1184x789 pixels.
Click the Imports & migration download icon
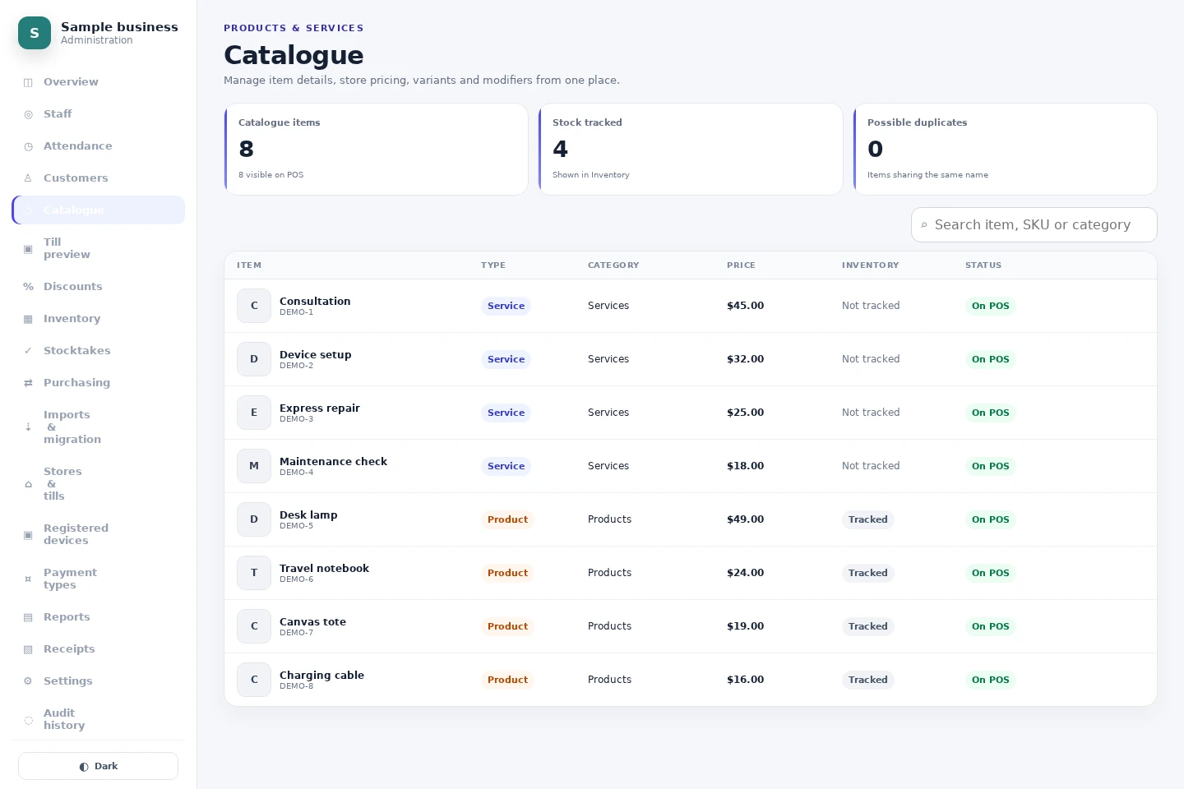[28, 427]
